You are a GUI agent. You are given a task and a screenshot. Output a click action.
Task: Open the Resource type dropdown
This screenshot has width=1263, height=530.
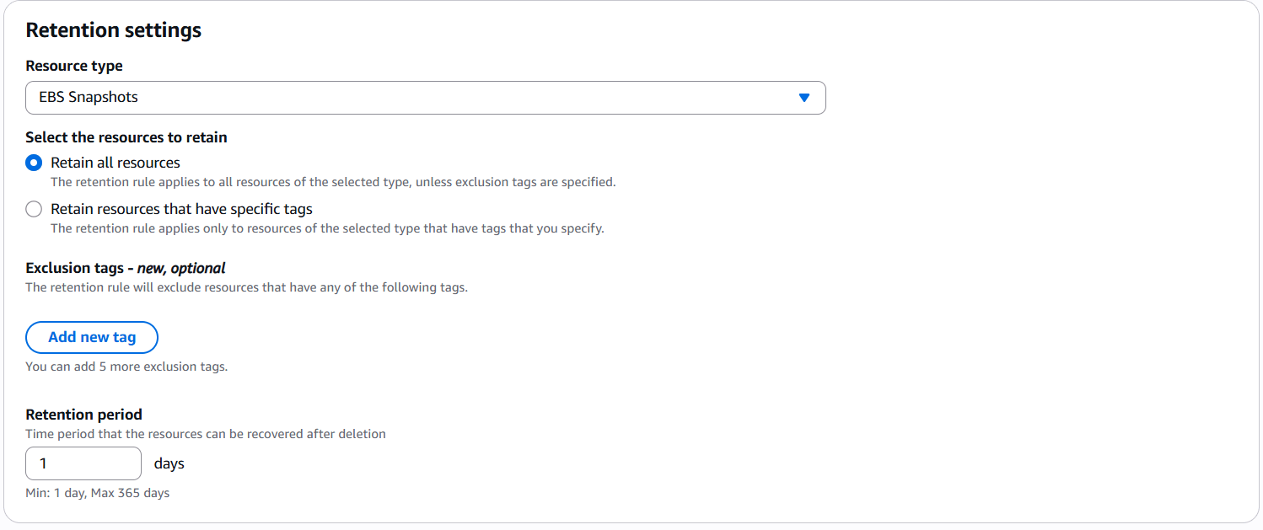425,98
